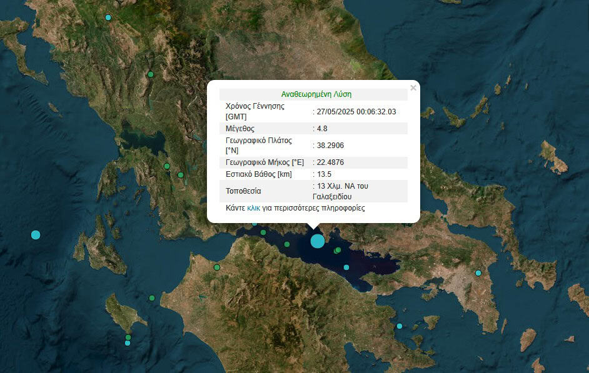Viewport: 589px width, 373px height.
Task: Select the green marker at Zakynthos southern tip
Action: click(128, 337)
